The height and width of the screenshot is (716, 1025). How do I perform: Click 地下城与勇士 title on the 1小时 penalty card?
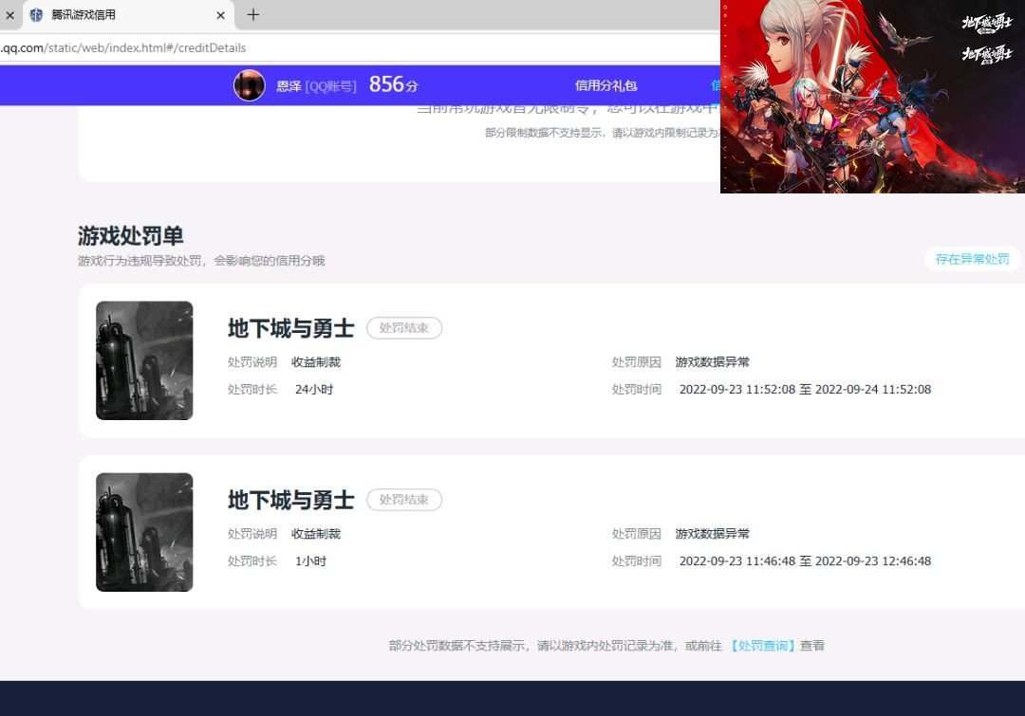click(291, 500)
